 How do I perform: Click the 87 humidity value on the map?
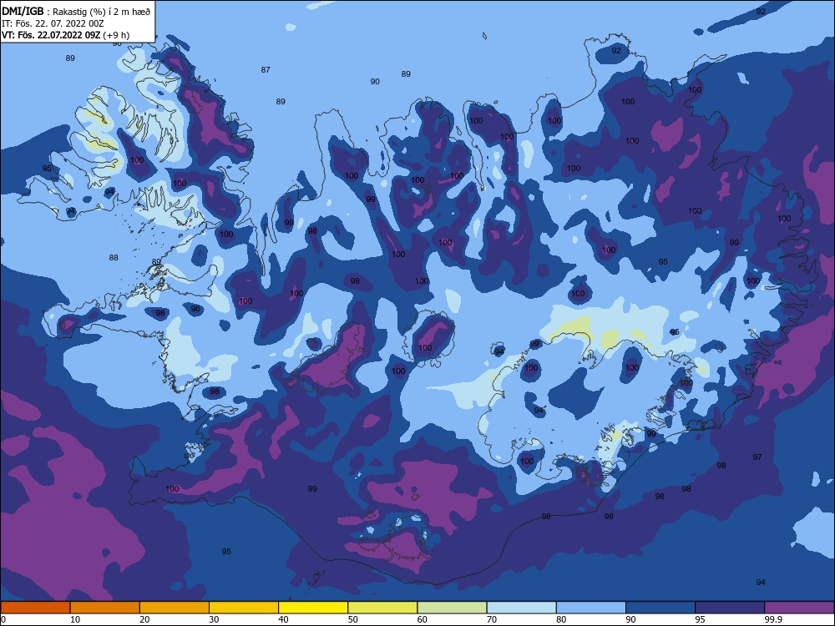266,70
